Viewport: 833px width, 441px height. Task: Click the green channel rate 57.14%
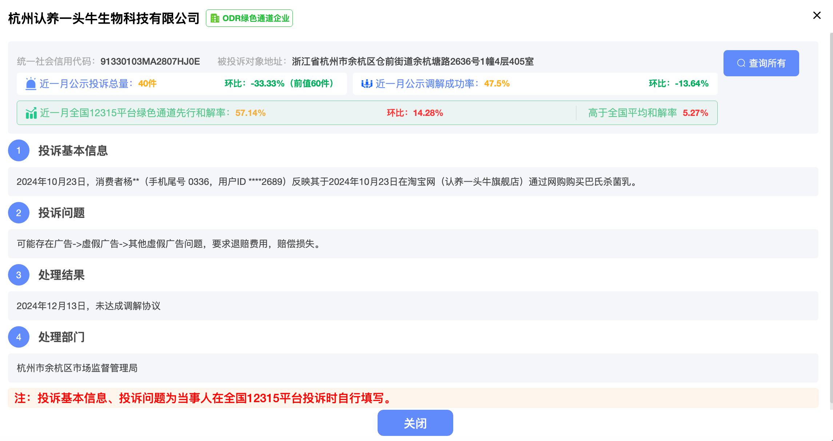250,113
